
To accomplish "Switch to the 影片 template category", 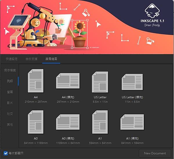I will (10, 103).
